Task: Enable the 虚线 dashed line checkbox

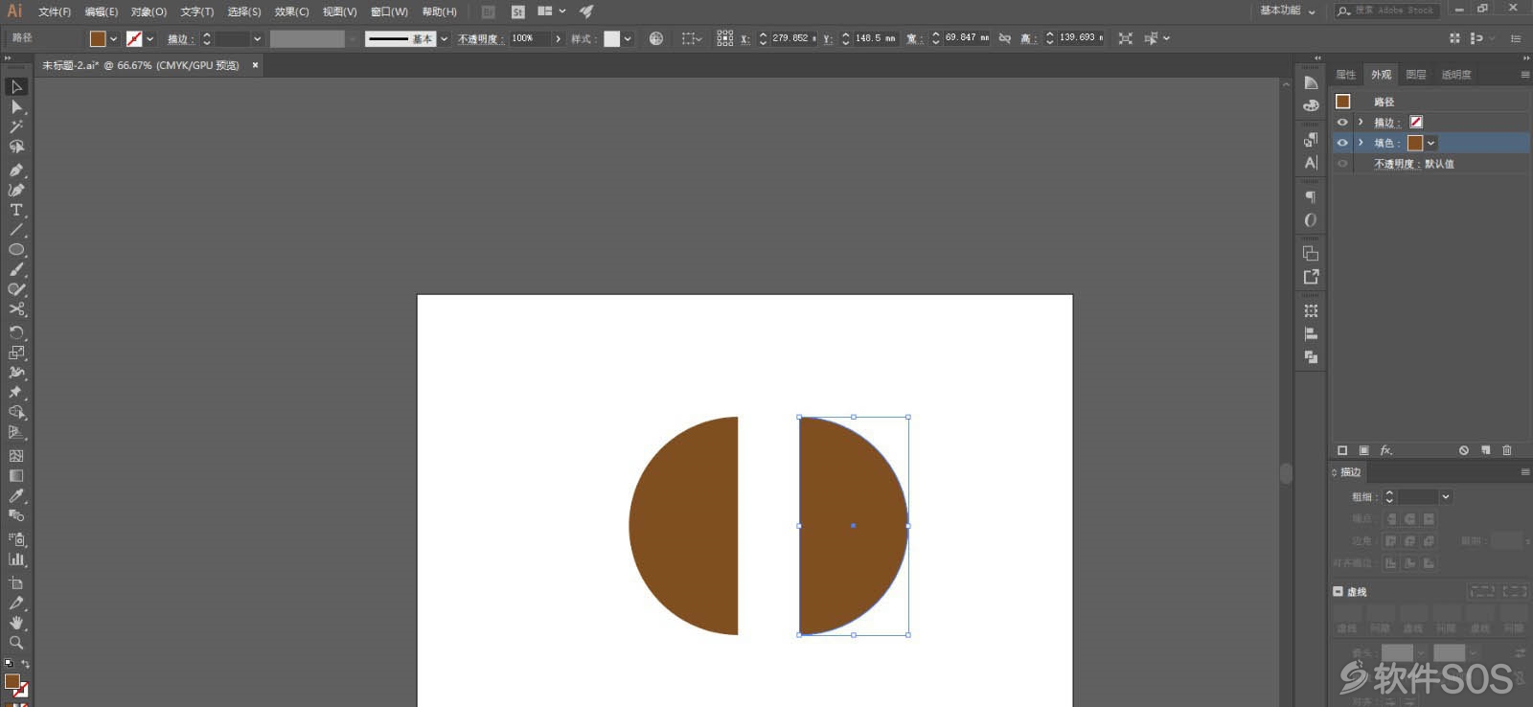Action: 1338,592
